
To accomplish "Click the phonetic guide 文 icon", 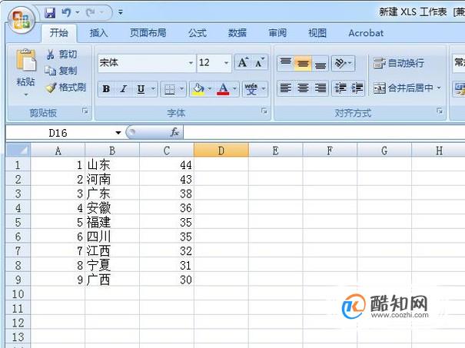I will point(251,88).
